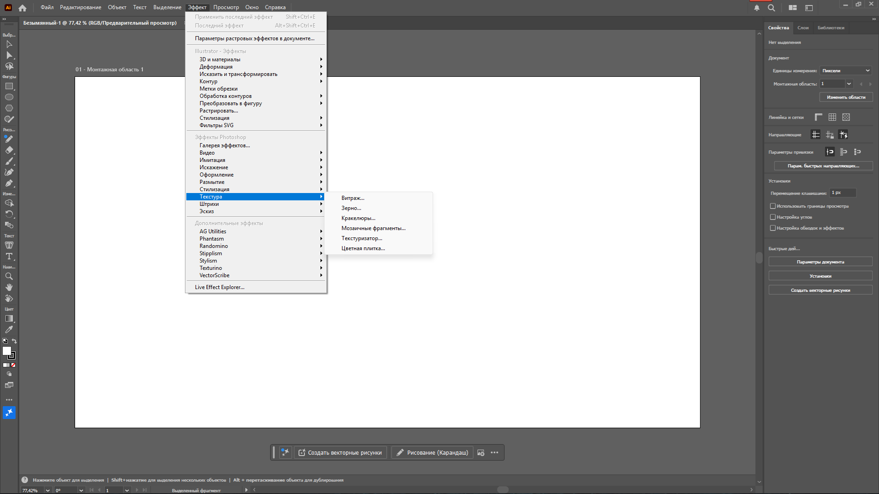Select the Eyedropper tool
879x494 pixels.
[9, 329]
